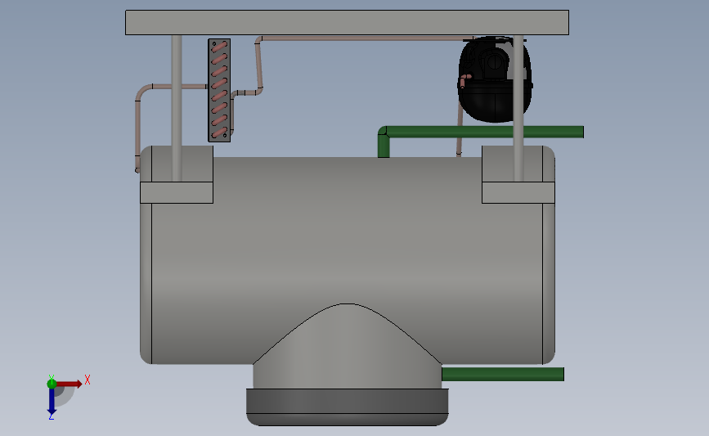The image size is (709, 436).
Task: Select the left mounting bracket block on tank
Action: [177, 193]
